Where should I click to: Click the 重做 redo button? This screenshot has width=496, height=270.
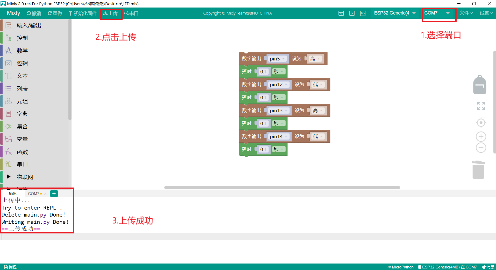pyautogui.click(x=55, y=13)
